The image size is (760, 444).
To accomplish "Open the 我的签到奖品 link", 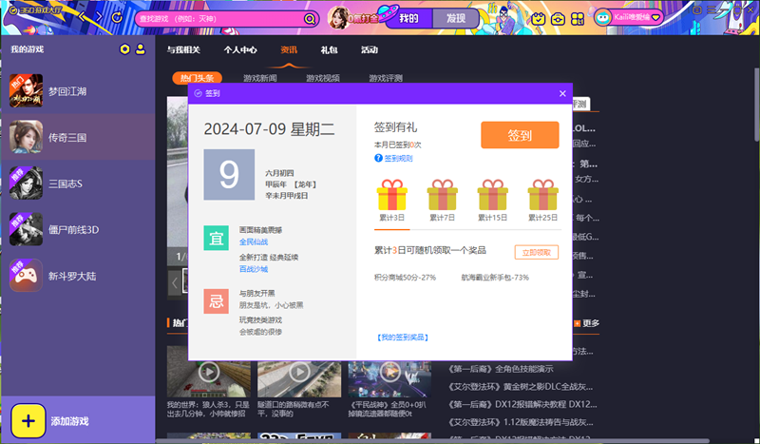I will click(402, 338).
